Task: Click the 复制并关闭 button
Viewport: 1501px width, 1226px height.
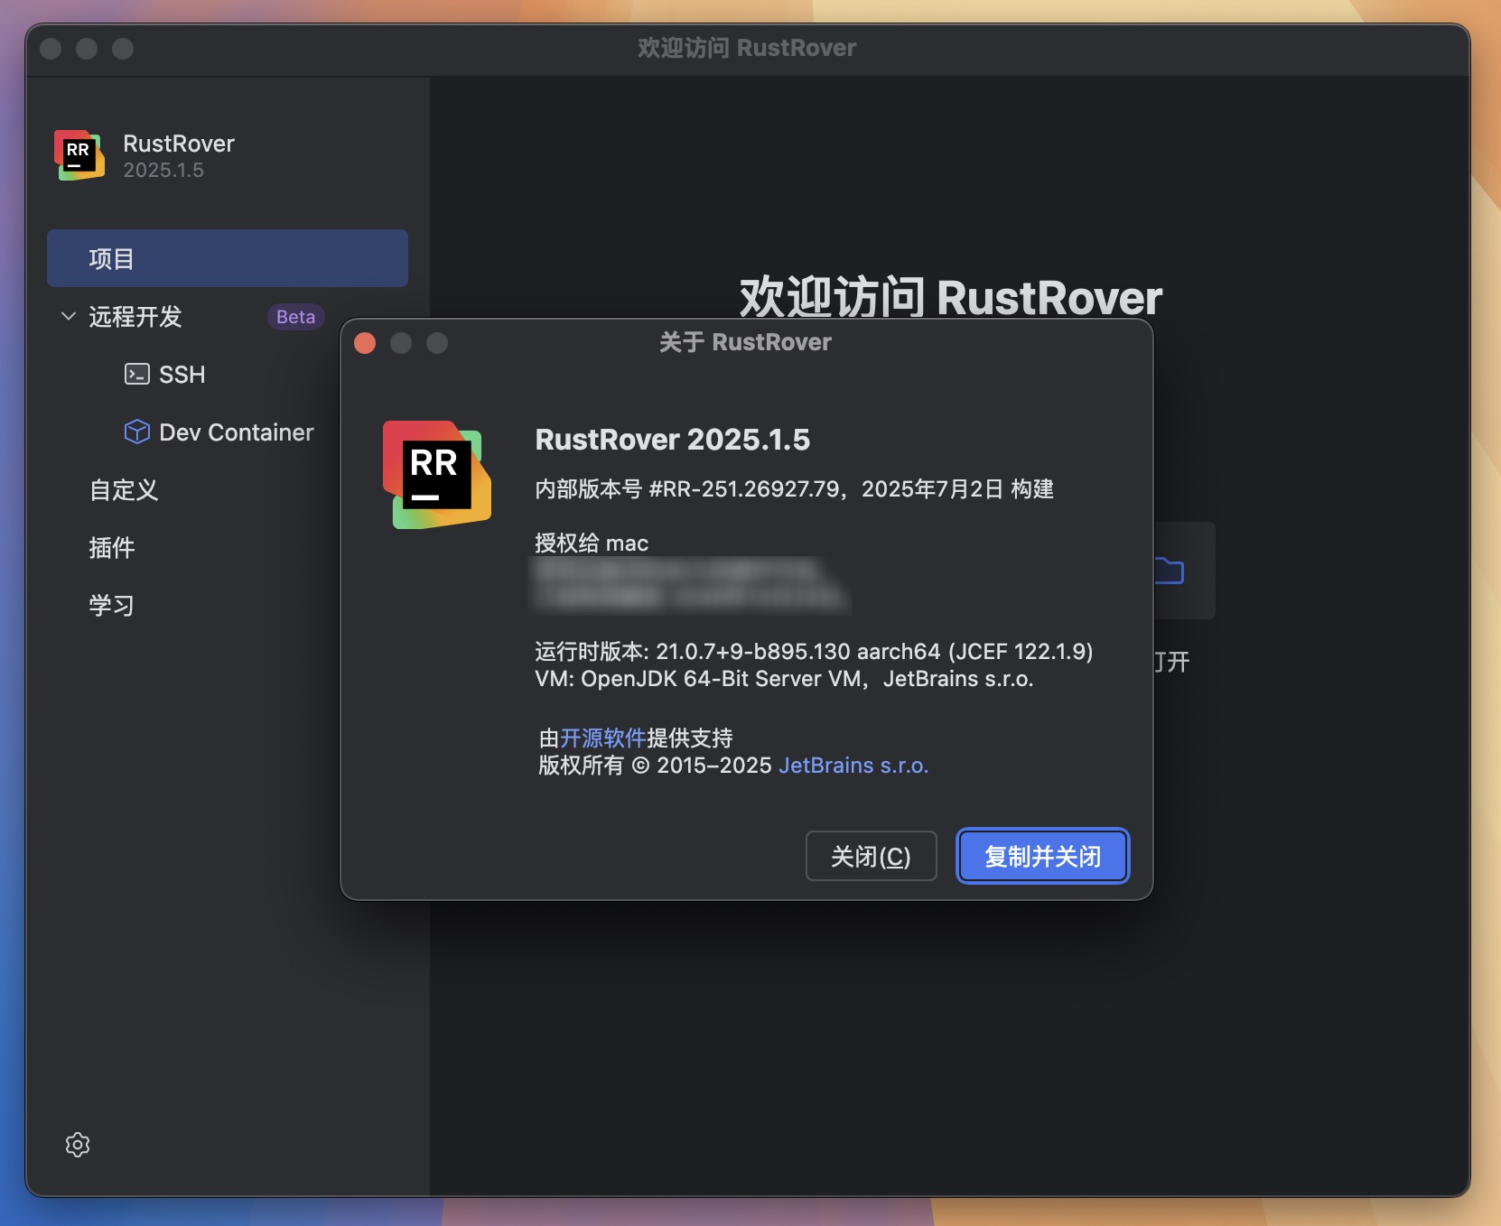Action: click(1042, 856)
